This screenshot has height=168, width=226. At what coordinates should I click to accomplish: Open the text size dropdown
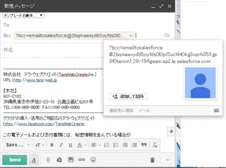click(x=40, y=145)
